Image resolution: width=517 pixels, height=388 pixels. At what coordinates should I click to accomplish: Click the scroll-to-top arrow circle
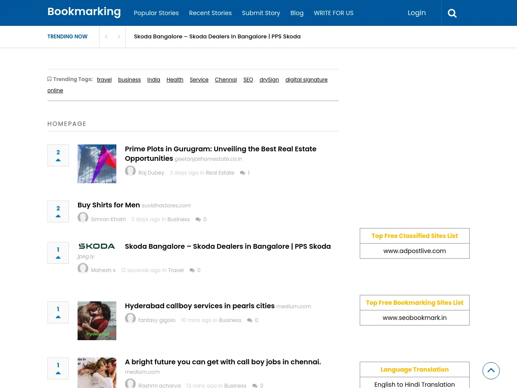click(491, 371)
